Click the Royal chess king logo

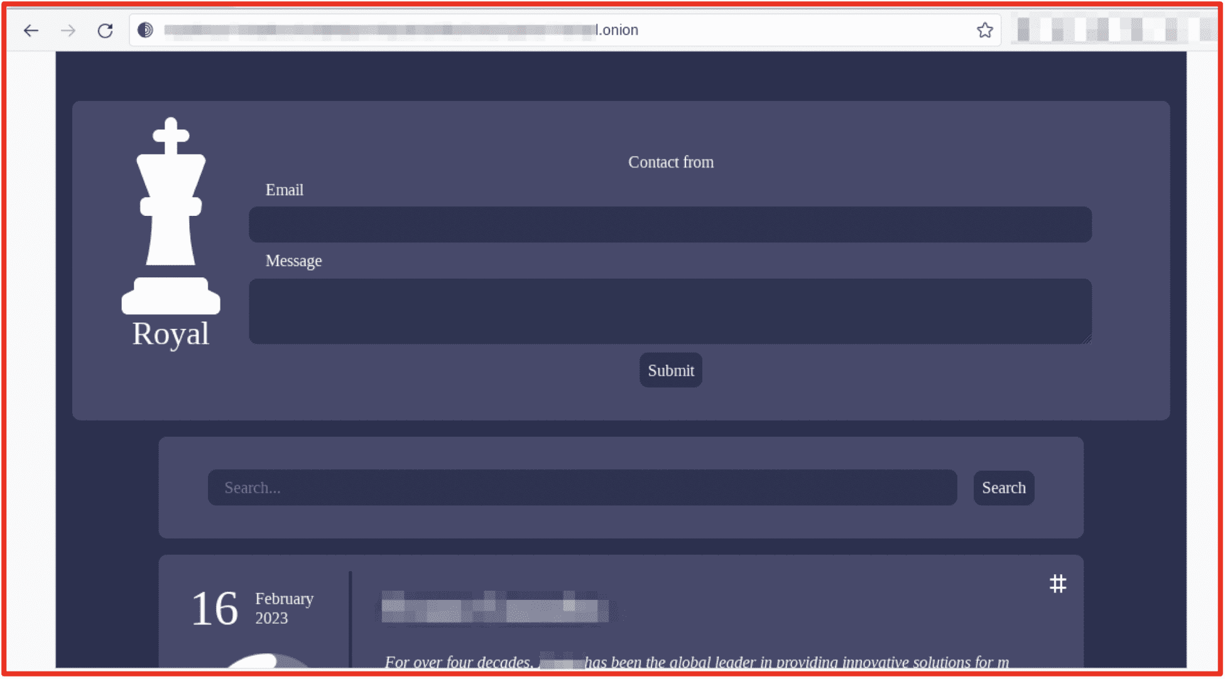171,215
